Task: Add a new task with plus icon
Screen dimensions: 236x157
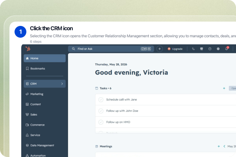Action: (224, 88)
